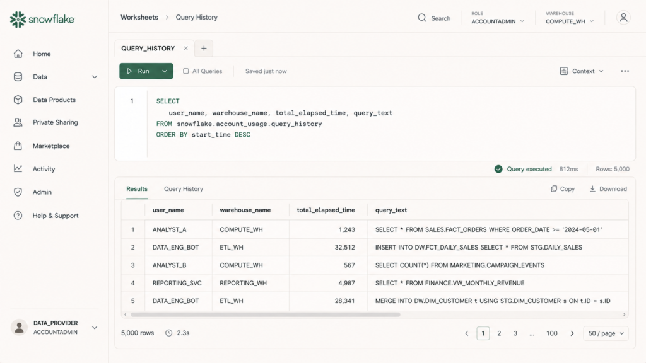This screenshot has width=646, height=363.
Task: Sort by user_name column header
Action: [x=168, y=210]
